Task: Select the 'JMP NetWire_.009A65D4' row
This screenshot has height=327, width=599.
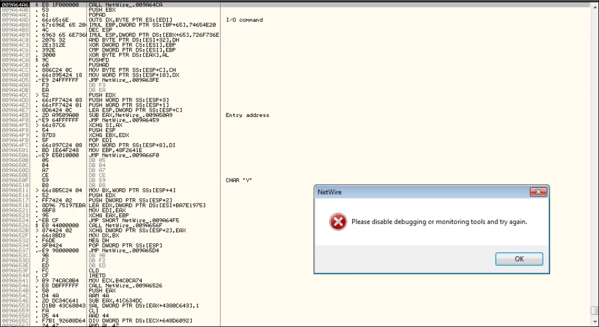Action: click(x=124, y=250)
